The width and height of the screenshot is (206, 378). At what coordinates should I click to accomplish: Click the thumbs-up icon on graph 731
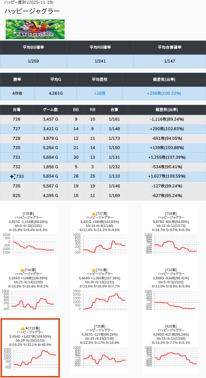[94, 270]
